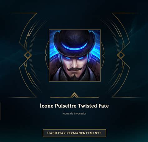Click the gold chevron above the title

(74, 95)
